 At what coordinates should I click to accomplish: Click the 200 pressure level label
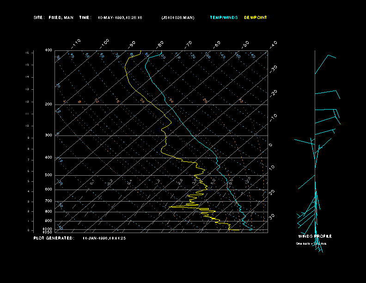[x=48, y=105]
